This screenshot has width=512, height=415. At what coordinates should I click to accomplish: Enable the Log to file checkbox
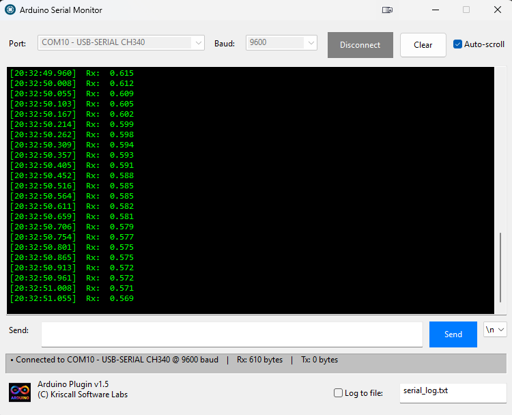(x=338, y=392)
